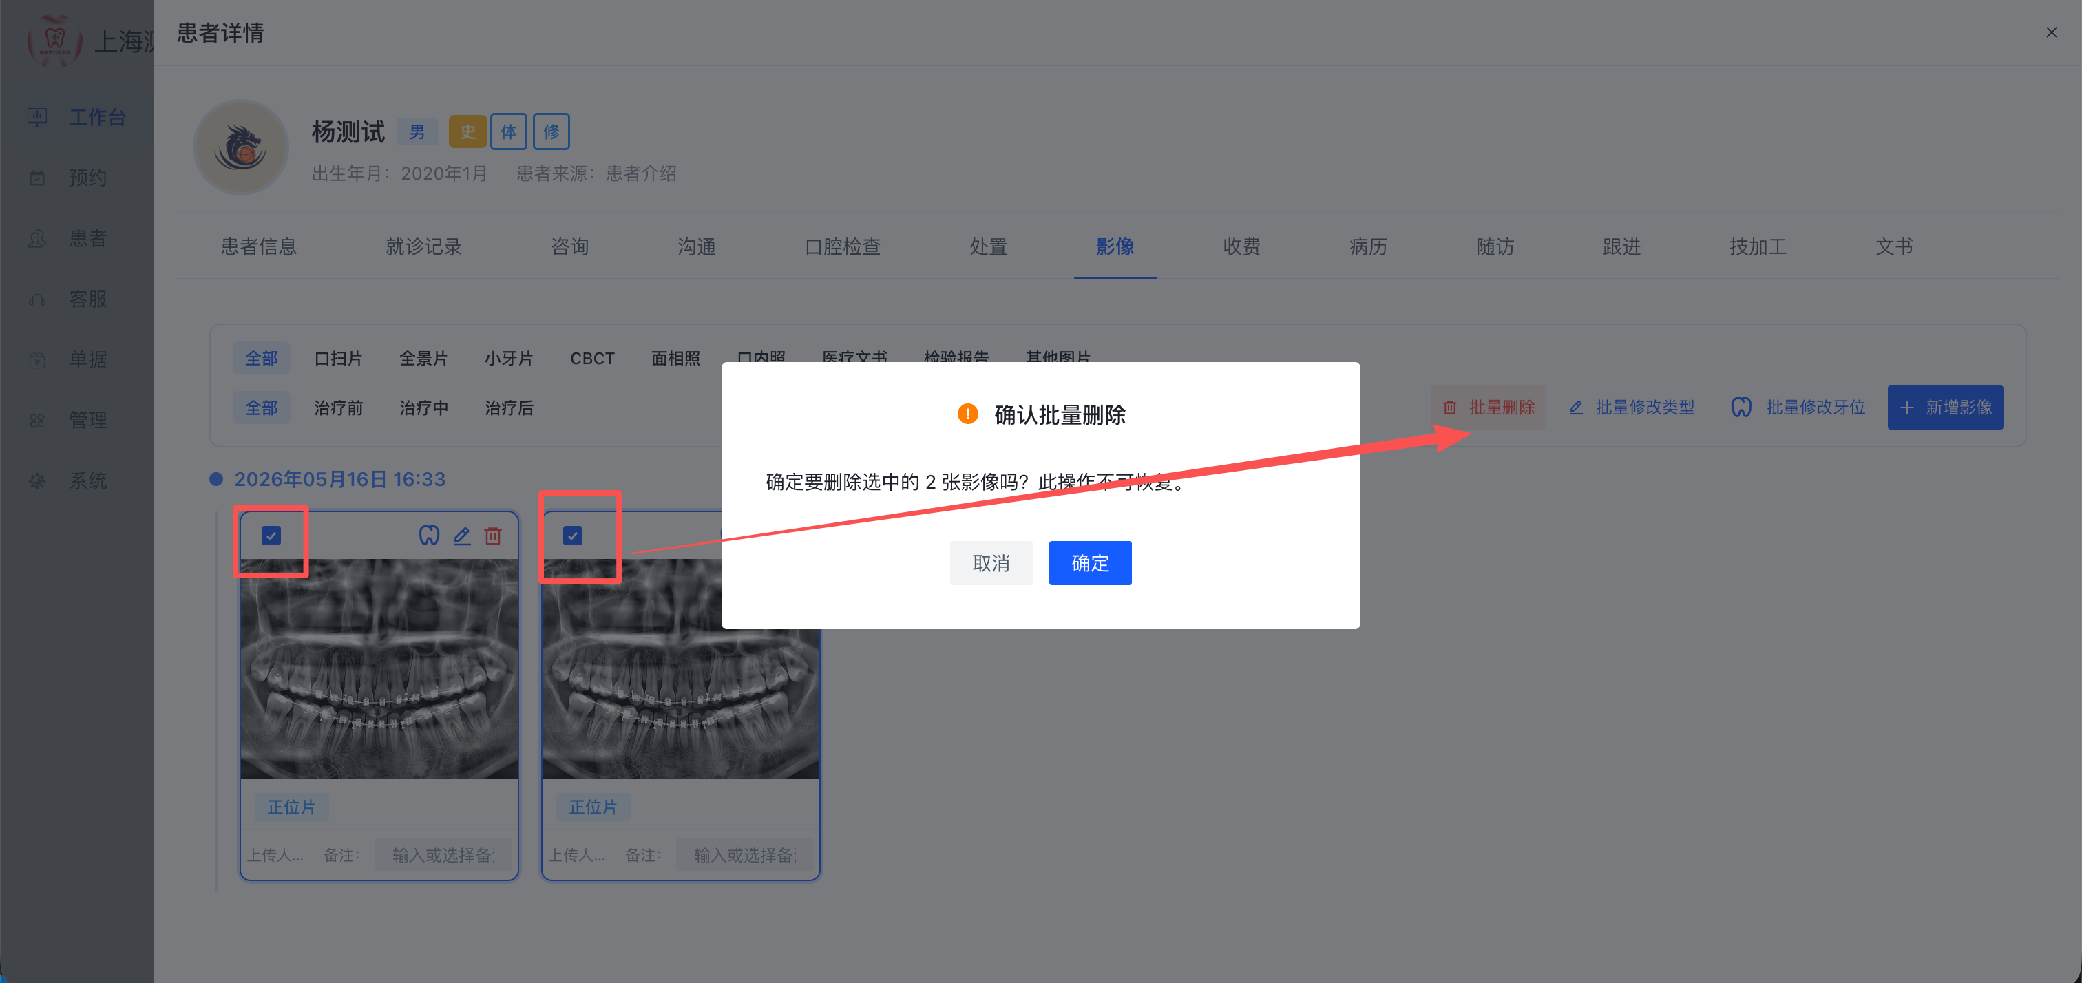Open 单据 in the sidebar
The width and height of the screenshot is (2082, 983).
(77, 360)
